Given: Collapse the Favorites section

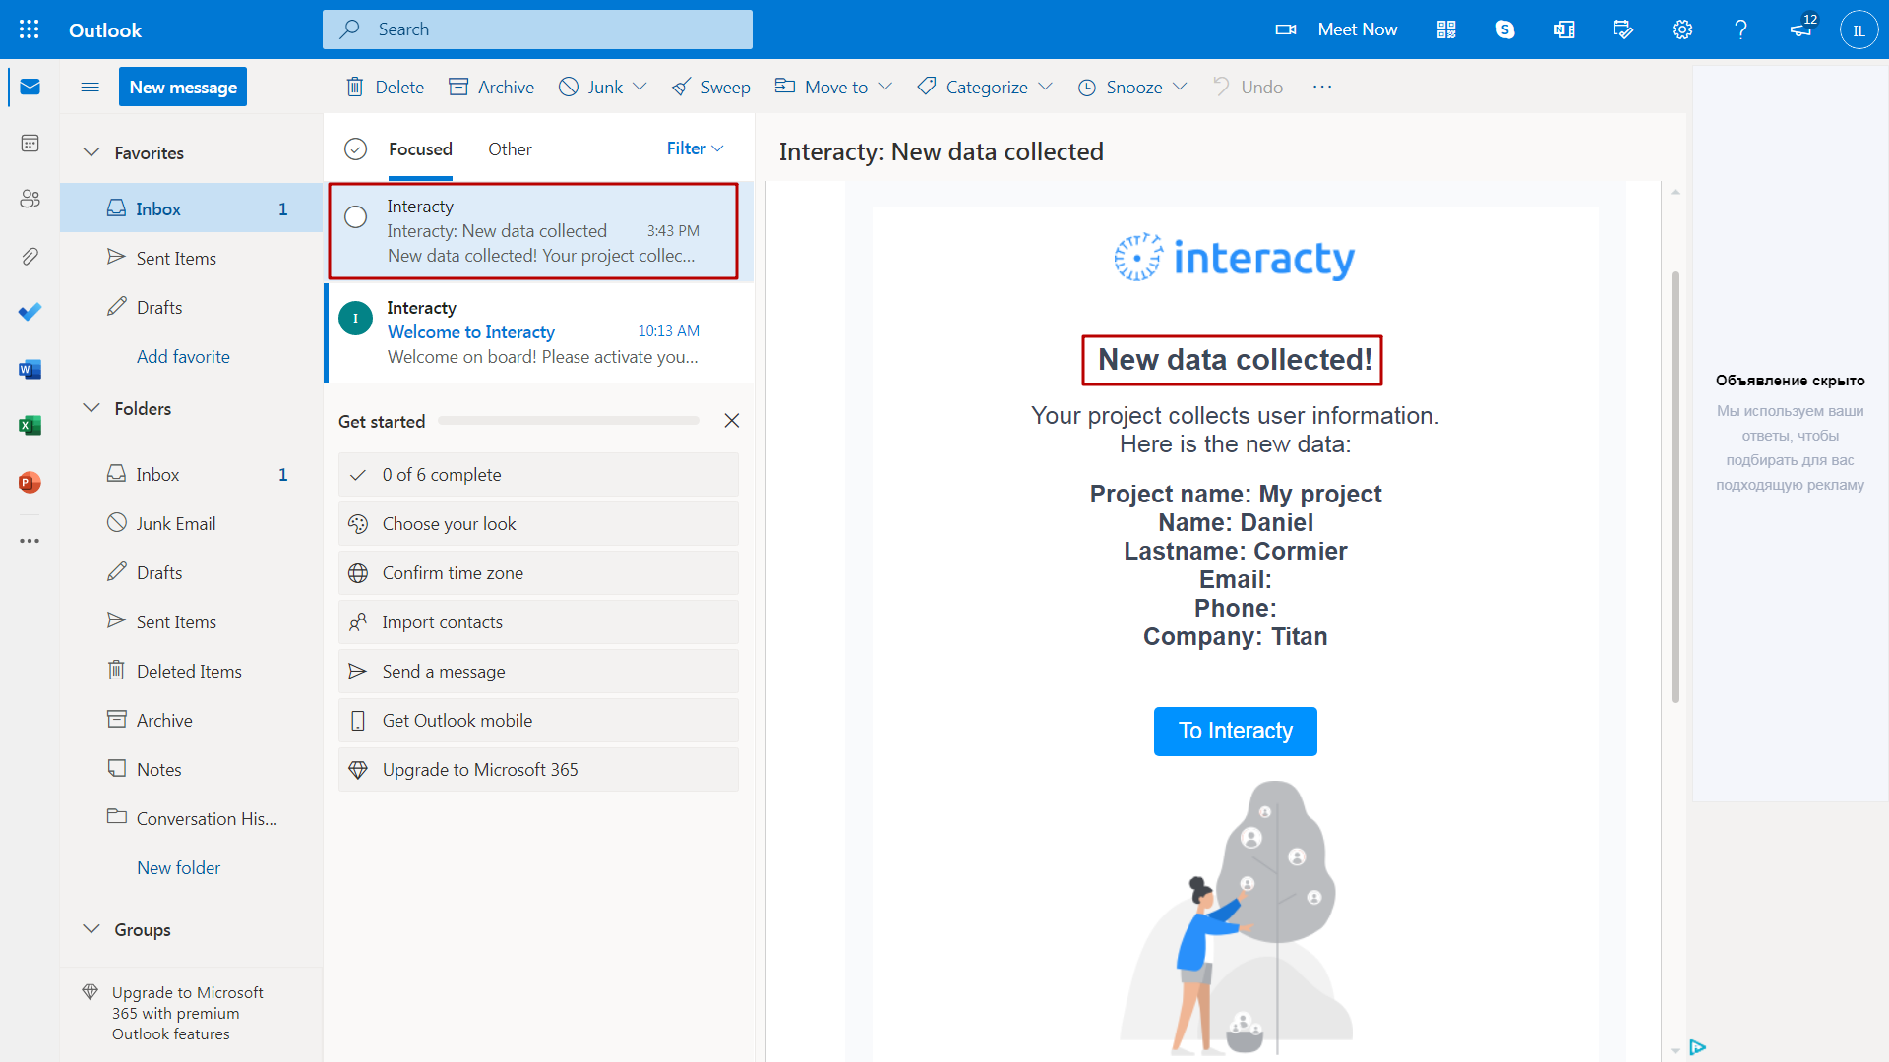Looking at the screenshot, I should click(x=91, y=152).
